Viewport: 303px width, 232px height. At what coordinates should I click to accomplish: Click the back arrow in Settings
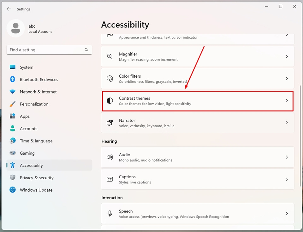(x=9, y=9)
